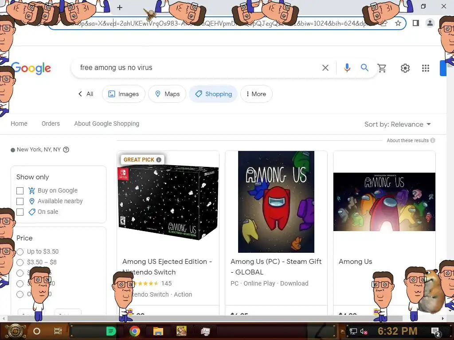Open the Among Us group art thumbnail

384,202
